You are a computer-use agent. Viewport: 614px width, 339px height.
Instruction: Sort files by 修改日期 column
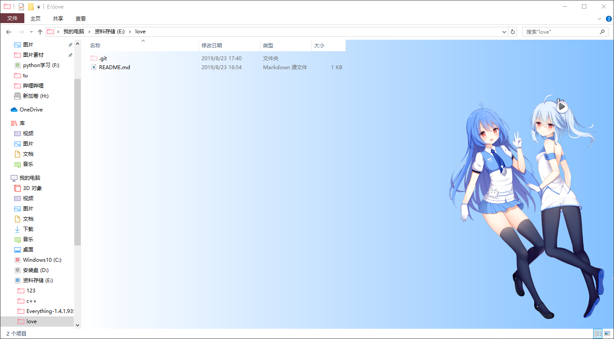(x=212, y=46)
